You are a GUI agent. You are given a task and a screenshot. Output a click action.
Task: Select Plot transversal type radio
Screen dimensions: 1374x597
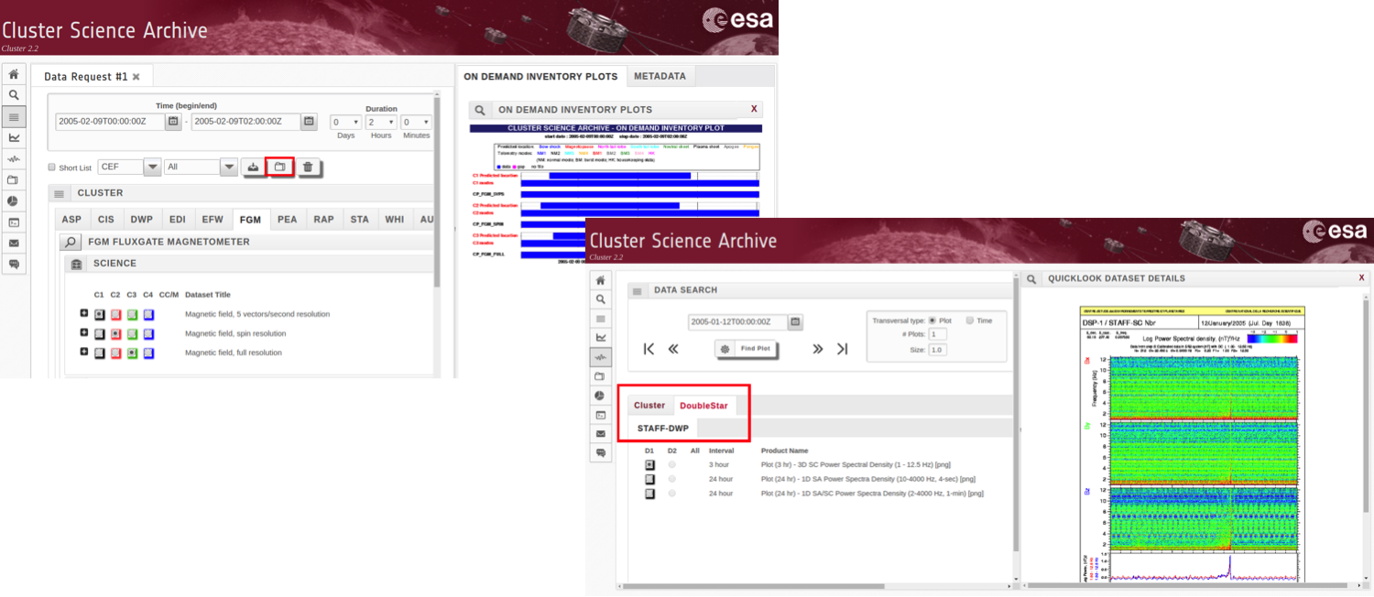click(932, 320)
